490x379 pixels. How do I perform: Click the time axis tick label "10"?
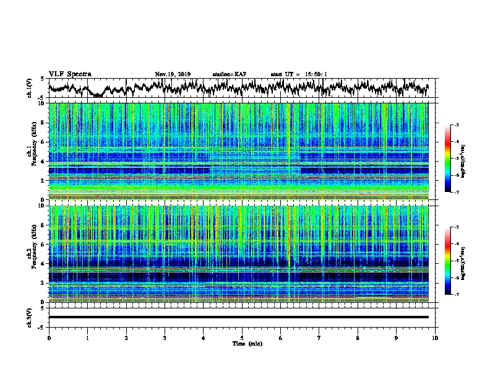pos(435,338)
